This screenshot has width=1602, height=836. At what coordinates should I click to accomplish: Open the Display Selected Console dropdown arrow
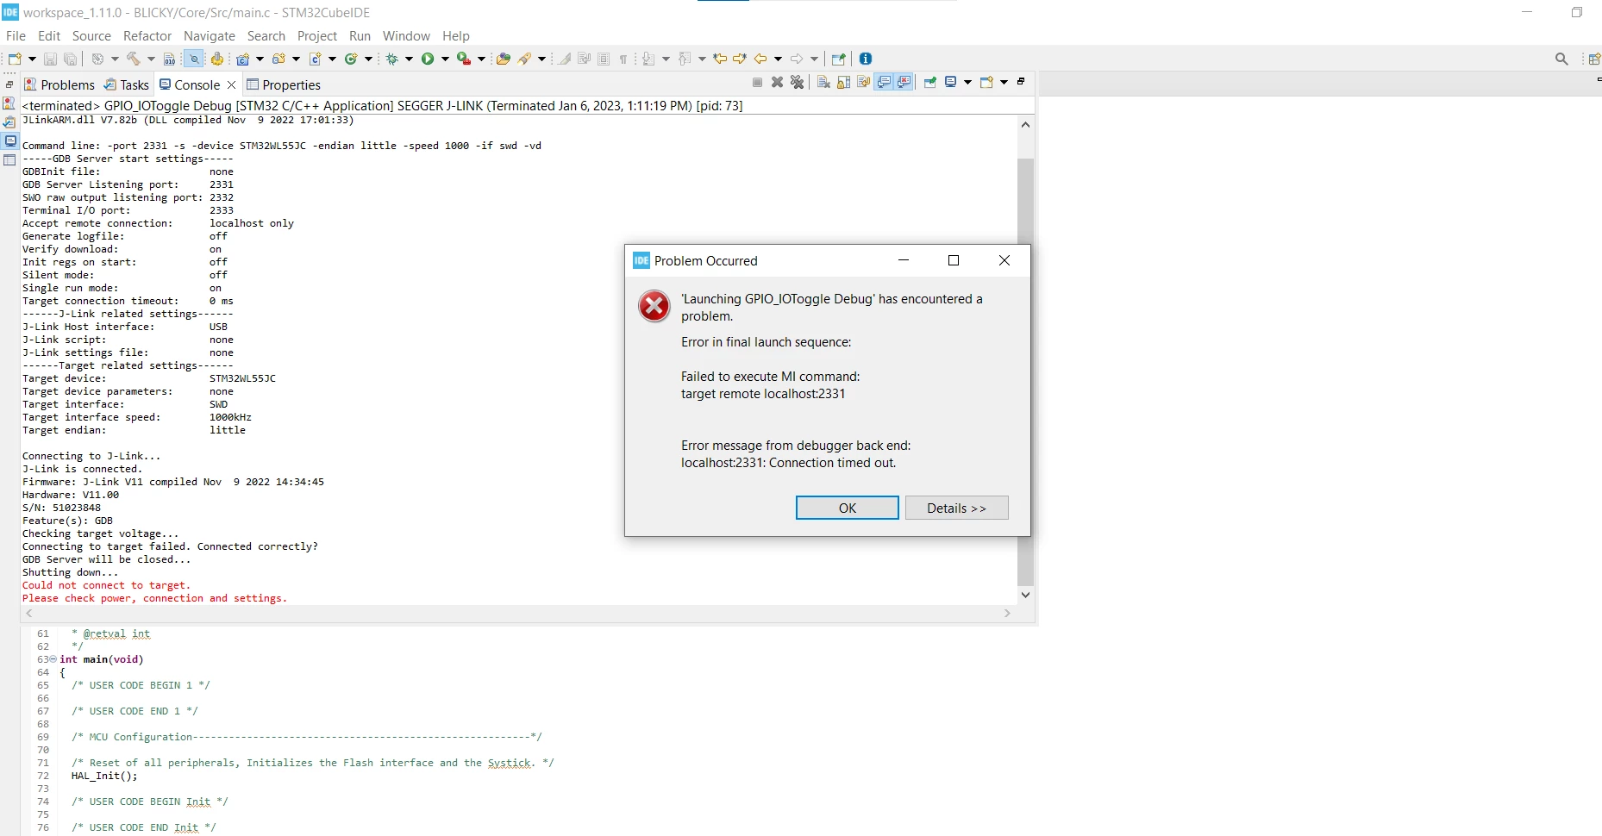[967, 82]
